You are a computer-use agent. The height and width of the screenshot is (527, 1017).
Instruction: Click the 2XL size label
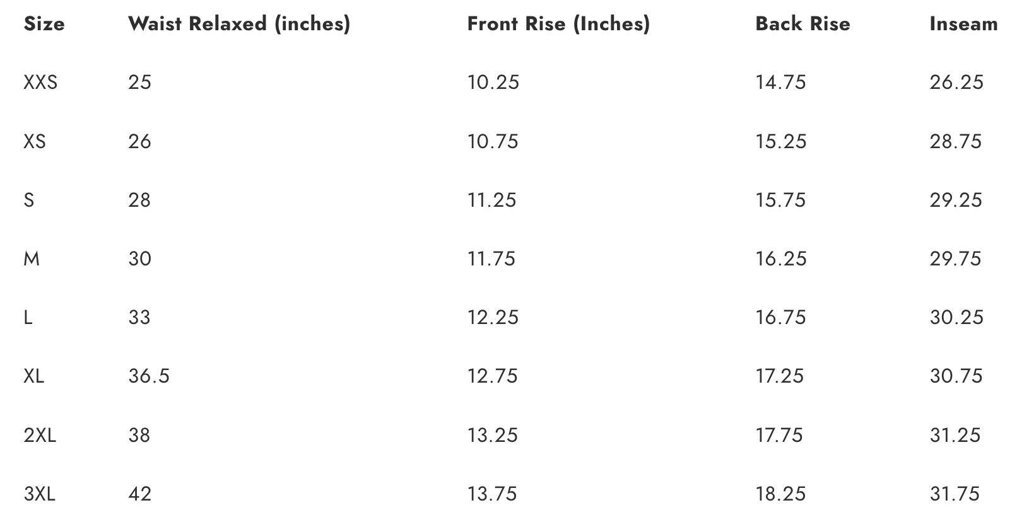point(40,435)
